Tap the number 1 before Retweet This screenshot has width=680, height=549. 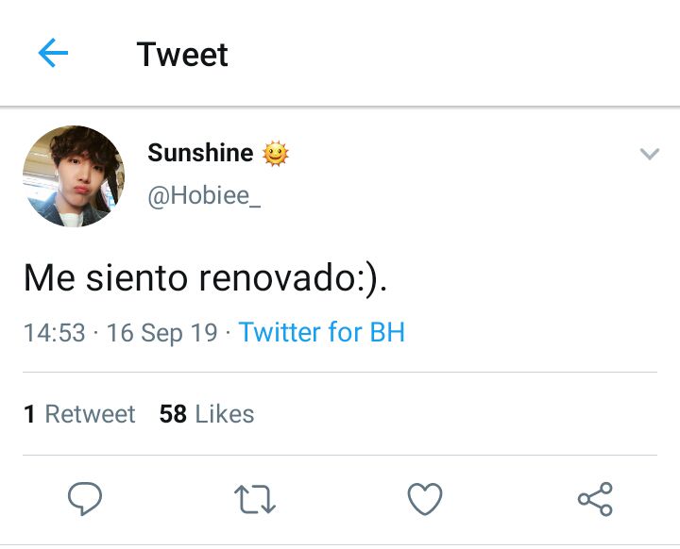pos(29,414)
